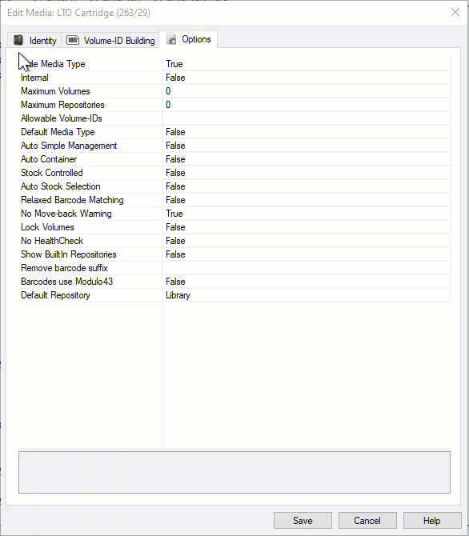Viewport: 469px width, 536px height.
Task: Select the Auto Container False value
Action: click(307, 159)
